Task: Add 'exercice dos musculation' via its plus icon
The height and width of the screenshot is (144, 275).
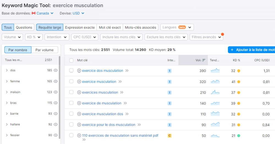Action: click(79, 71)
